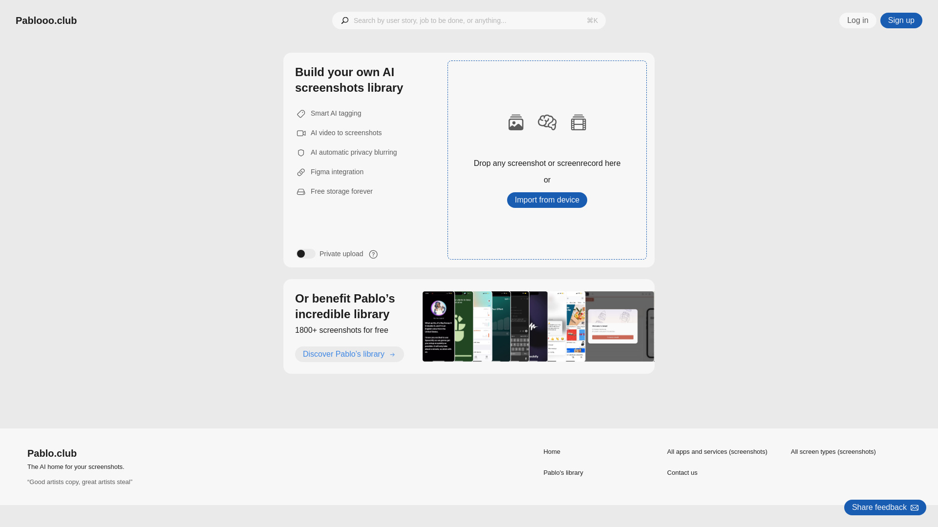Click the image thumbnail icon in upload area
The image size is (938, 527).
pos(515,122)
